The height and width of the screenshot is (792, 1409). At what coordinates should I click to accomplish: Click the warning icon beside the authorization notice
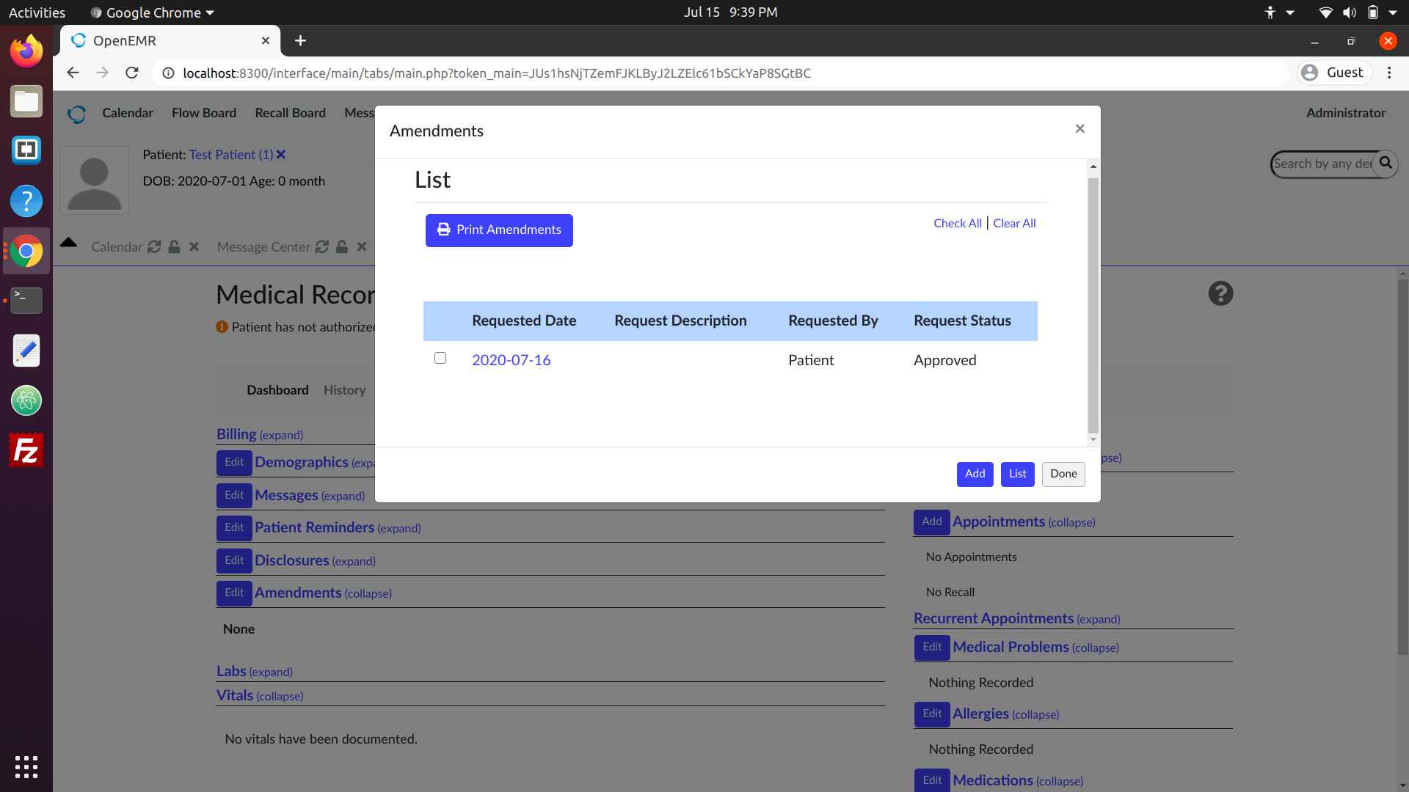(222, 327)
